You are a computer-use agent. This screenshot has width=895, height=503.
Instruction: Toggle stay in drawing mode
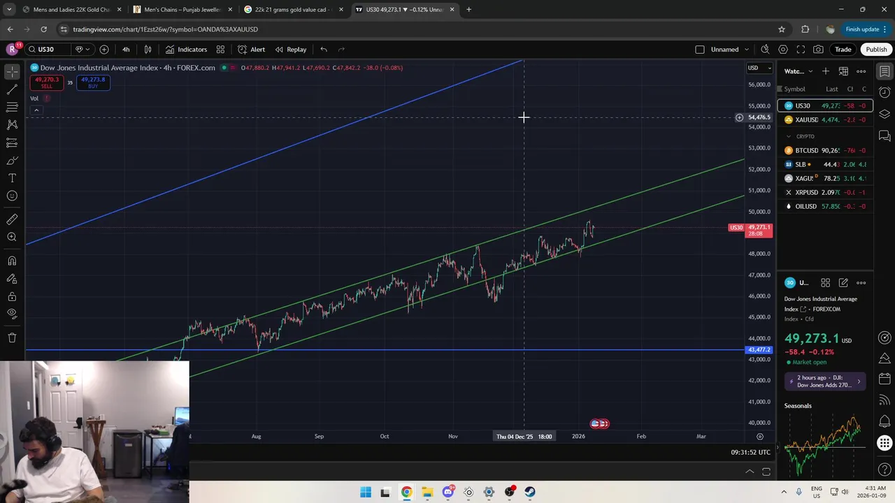(12, 279)
